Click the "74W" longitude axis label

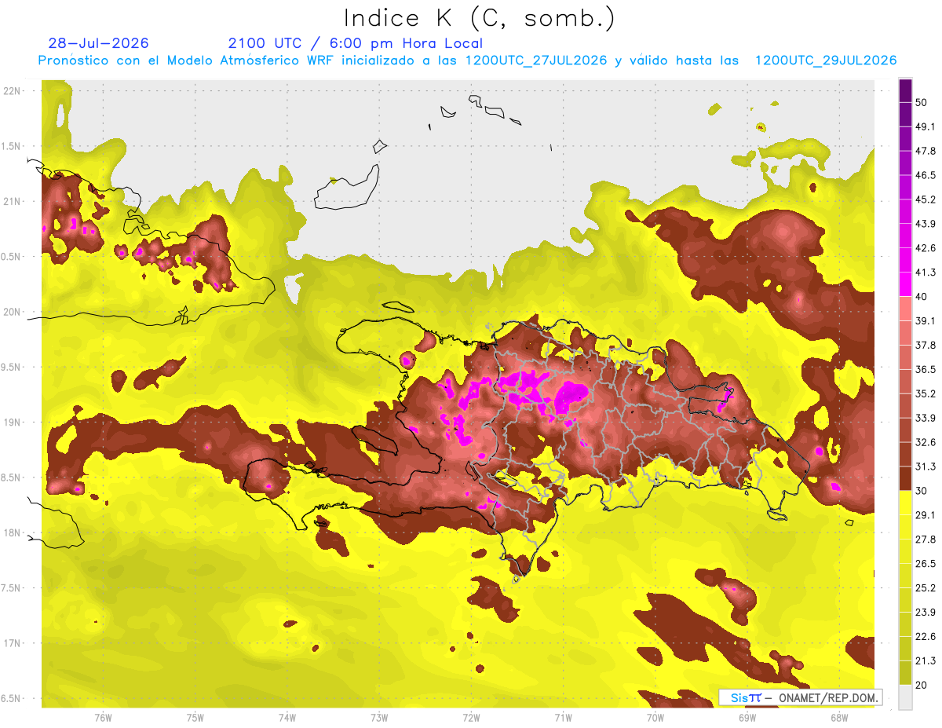287,718
